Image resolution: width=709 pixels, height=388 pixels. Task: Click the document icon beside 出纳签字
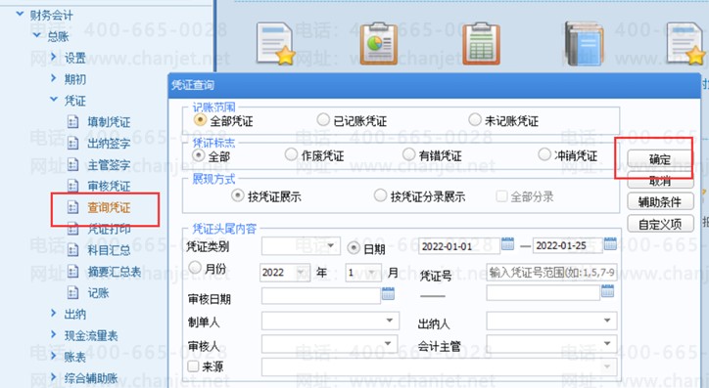click(x=72, y=143)
